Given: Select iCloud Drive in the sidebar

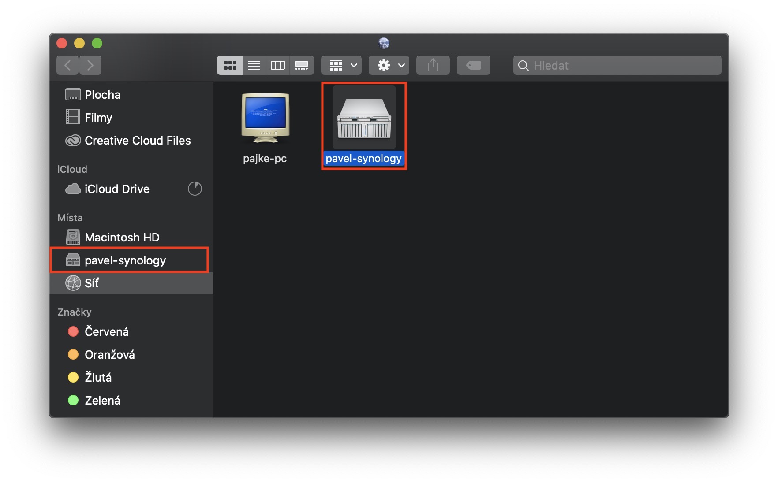Looking at the screenshot, I should click(116, 189).
